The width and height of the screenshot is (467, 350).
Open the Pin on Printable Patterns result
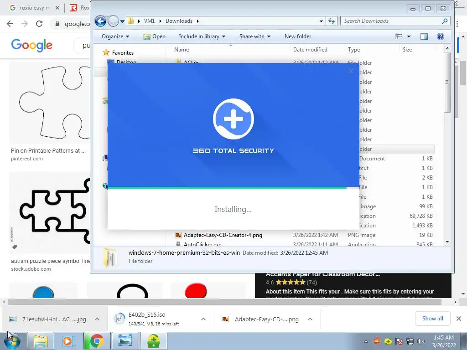point(48,151)
